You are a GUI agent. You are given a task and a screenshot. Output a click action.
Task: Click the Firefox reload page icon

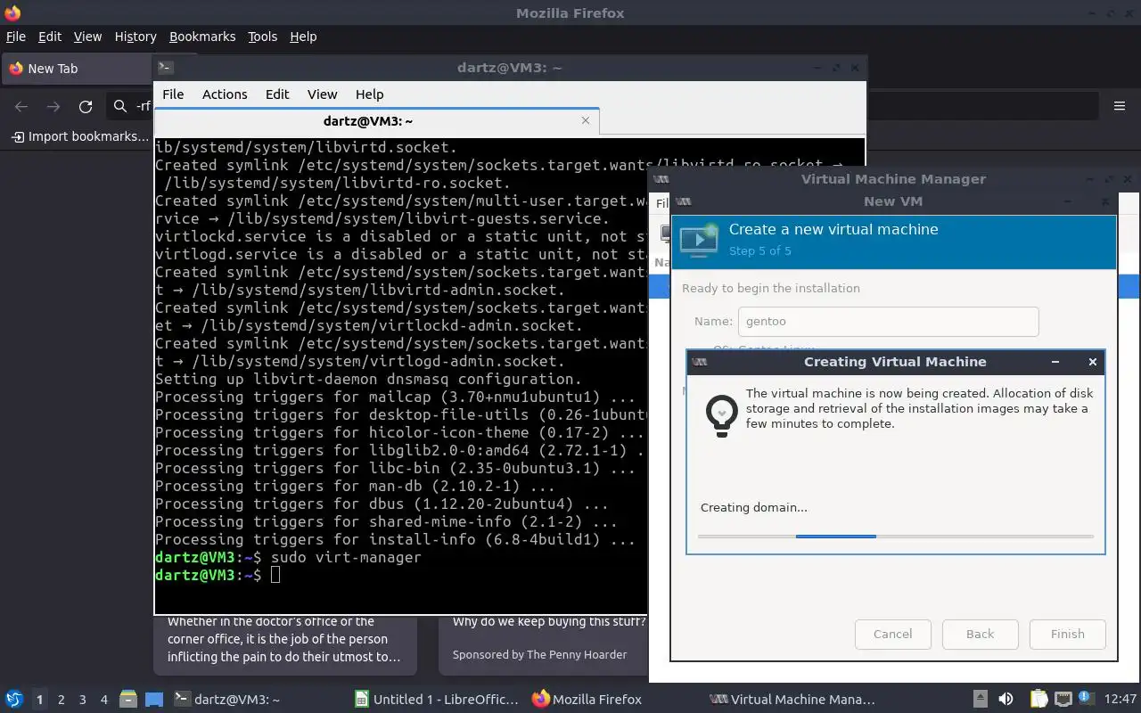pos(86,107)
